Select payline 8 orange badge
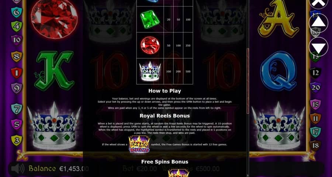Image resolution: width=332 pixels, height=177 pixels. [x=17, y=57]
